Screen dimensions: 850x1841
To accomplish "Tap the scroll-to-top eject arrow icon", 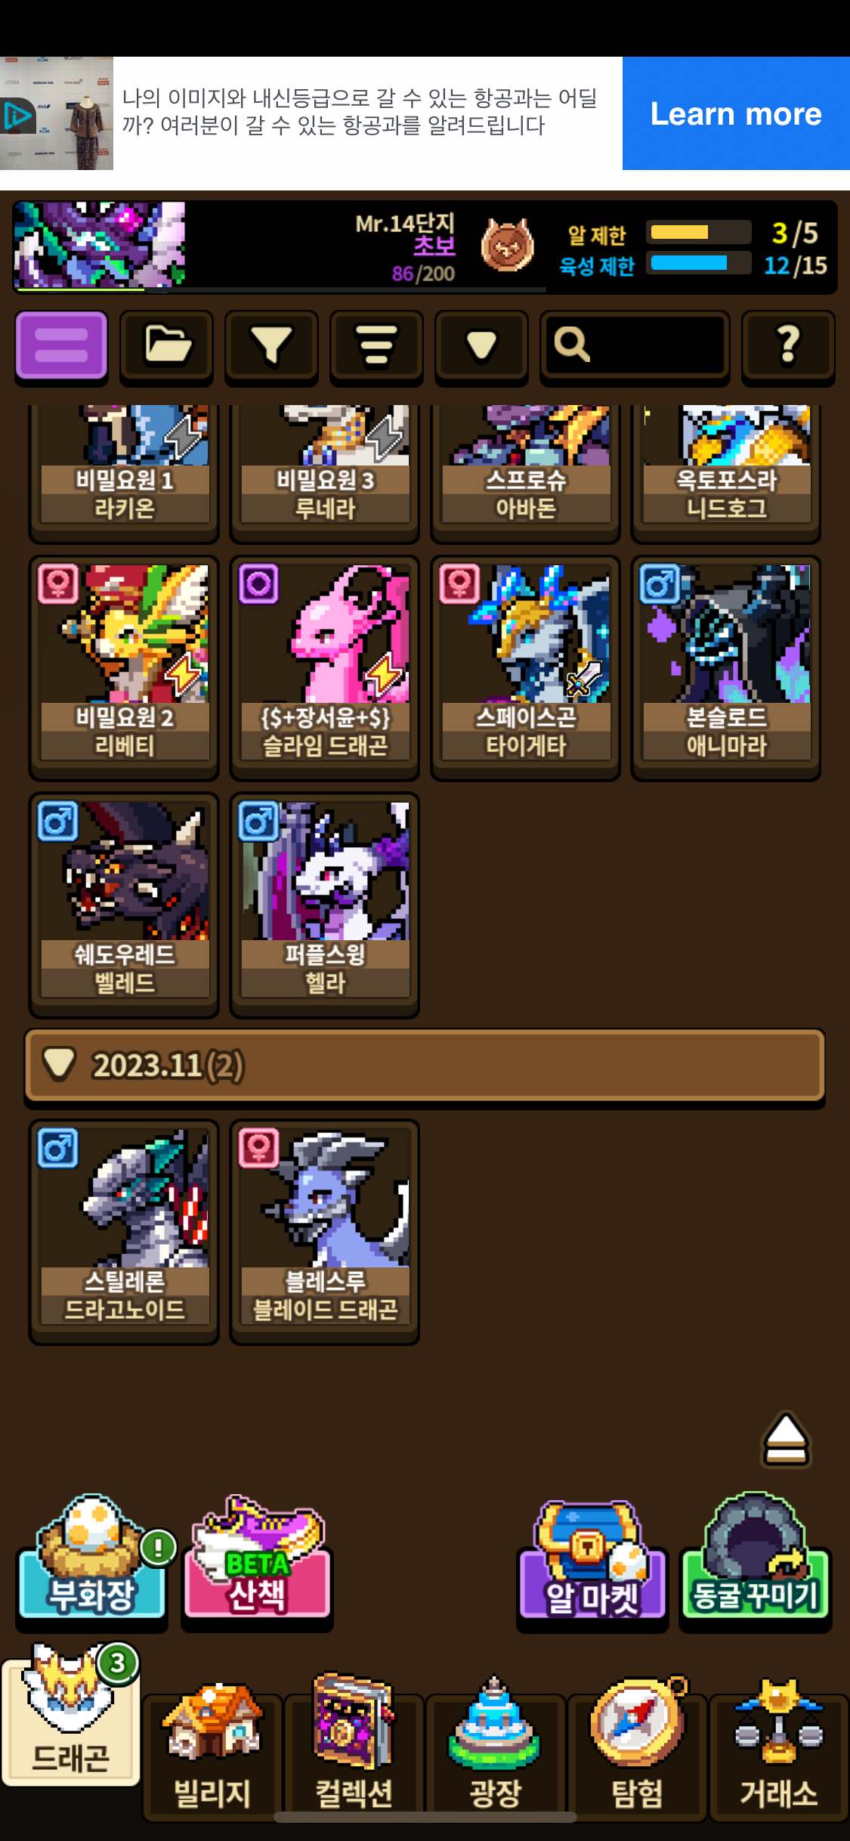I will click(786, 1439).
